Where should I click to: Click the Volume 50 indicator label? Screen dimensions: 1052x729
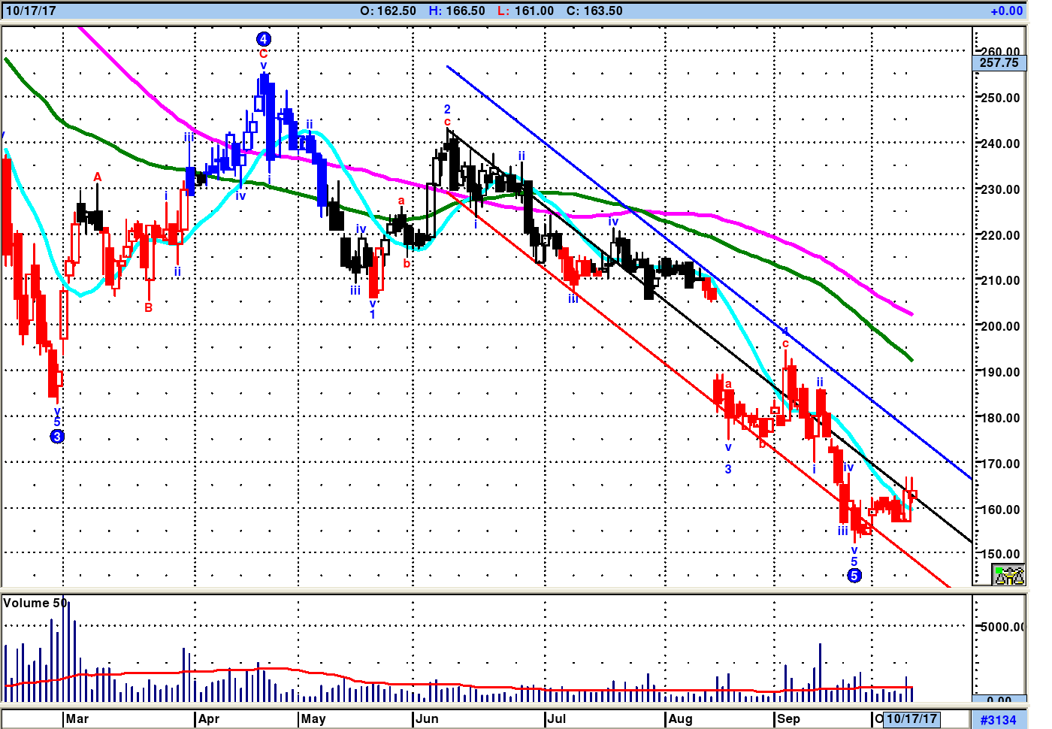pos(35,603)
